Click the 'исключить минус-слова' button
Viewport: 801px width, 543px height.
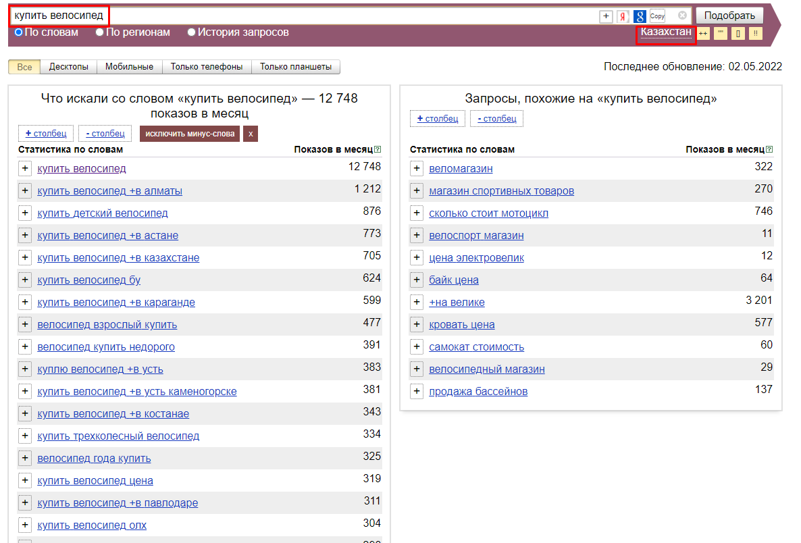[190, 134]
